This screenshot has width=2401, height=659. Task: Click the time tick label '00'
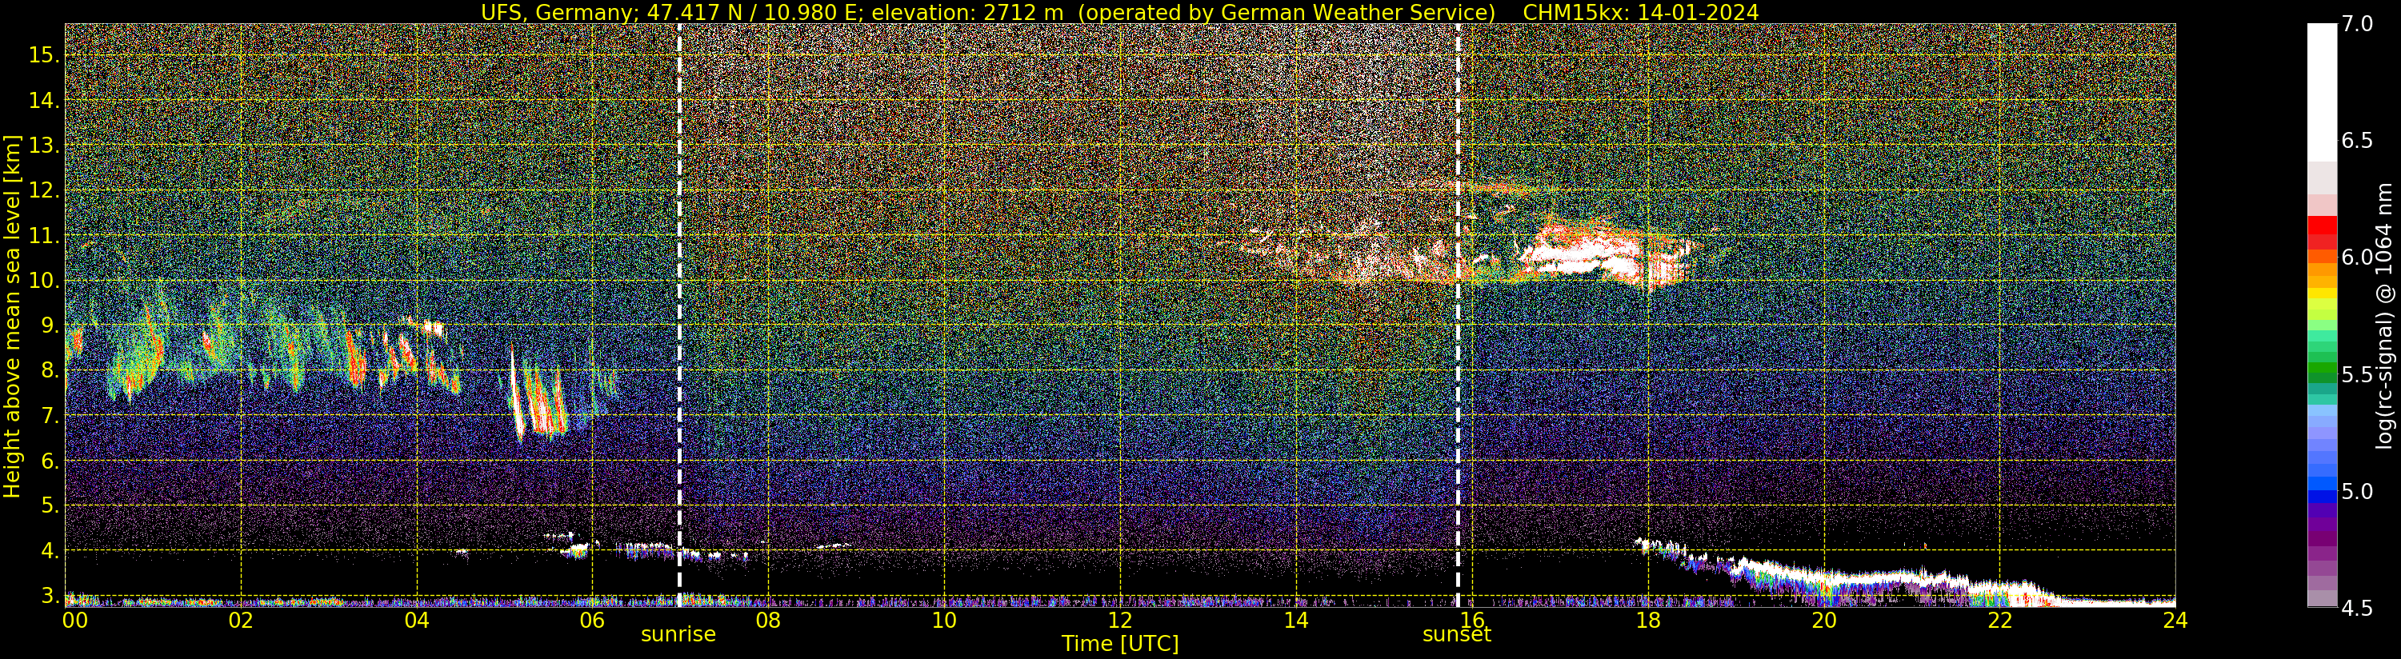pos(74,620)
